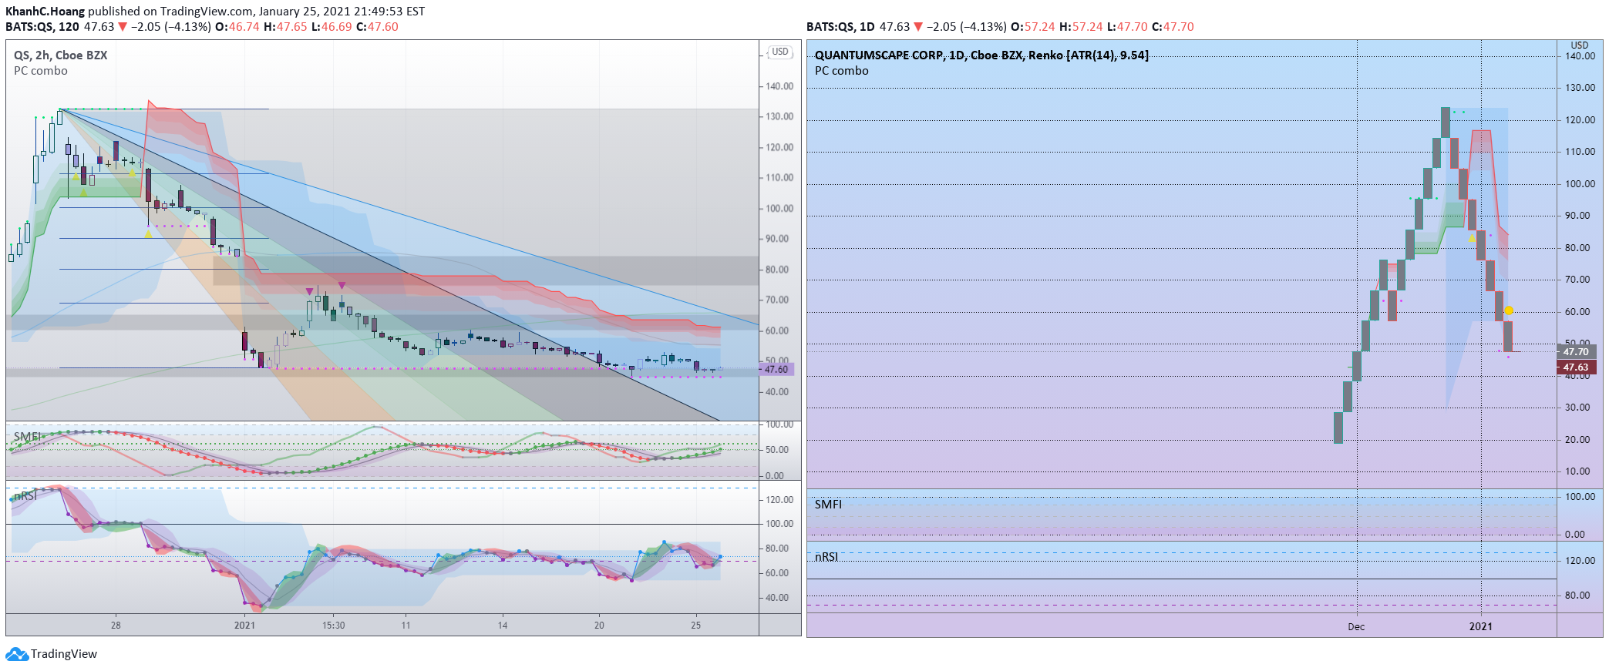Select the 47.70 gray price tag on Renko scale
Screen dimensions: 1609x671
click(x=1577, y=351)
